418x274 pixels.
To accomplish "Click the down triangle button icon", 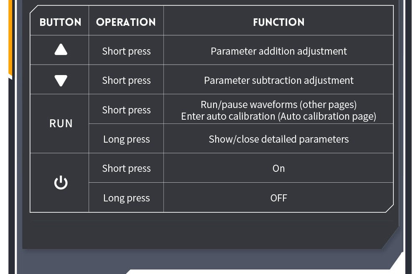I will [61, 80].
